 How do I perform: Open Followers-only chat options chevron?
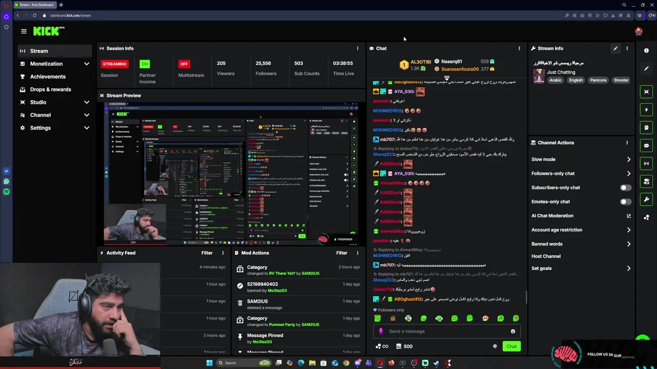(x=629, y=174)
